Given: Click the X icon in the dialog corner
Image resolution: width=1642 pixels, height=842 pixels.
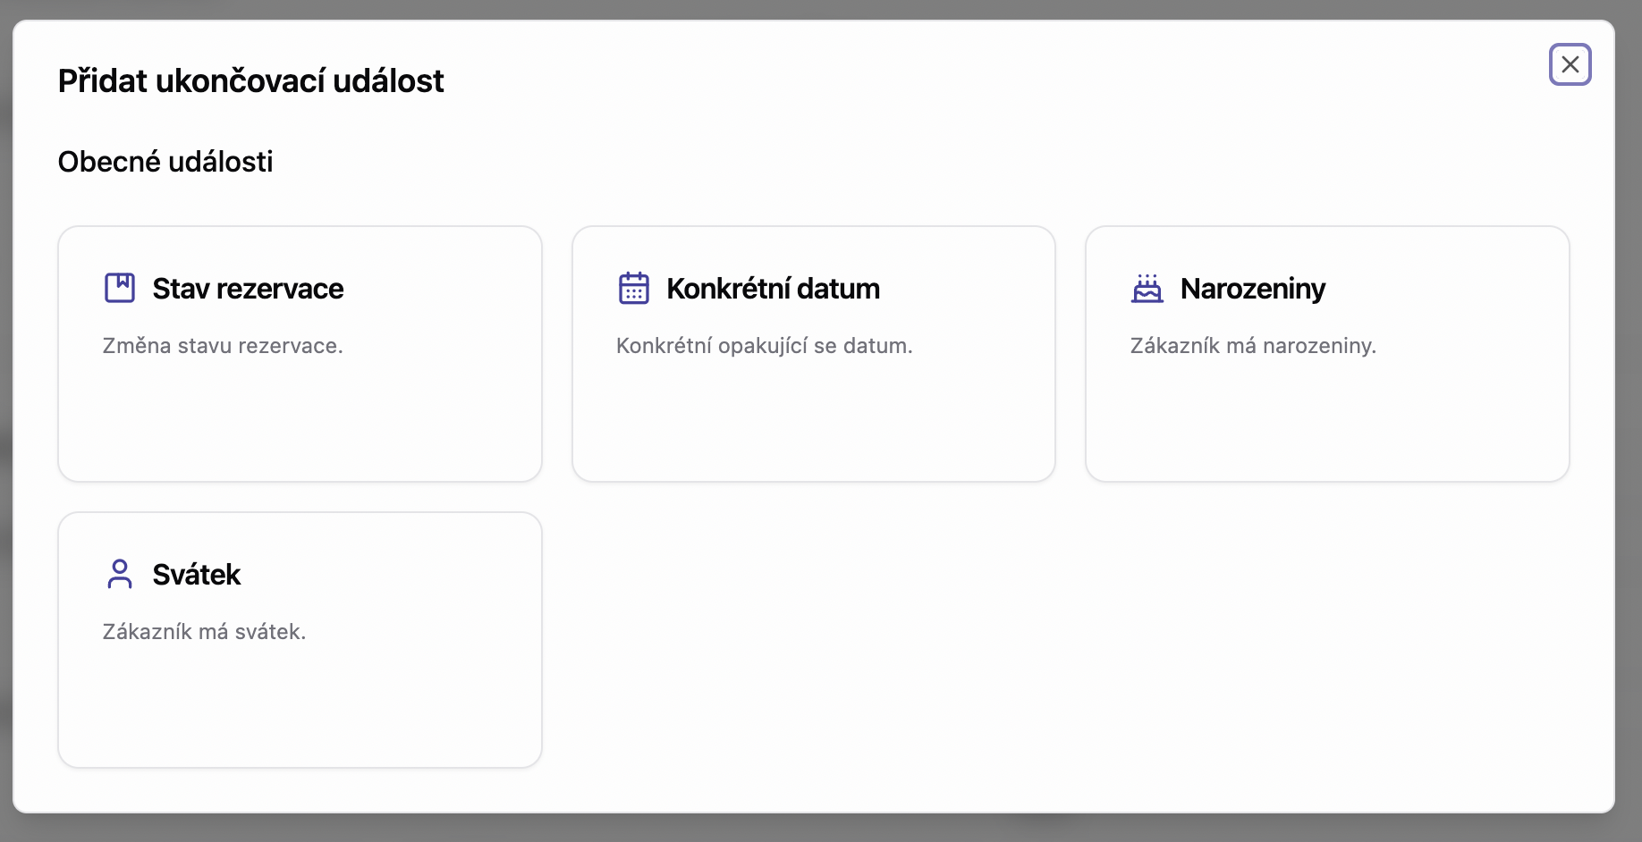Looking at the screenshot, I should pos(1570,63).
